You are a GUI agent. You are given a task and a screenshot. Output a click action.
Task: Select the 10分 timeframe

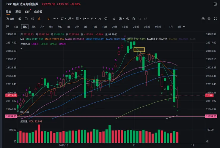[95, 27]
